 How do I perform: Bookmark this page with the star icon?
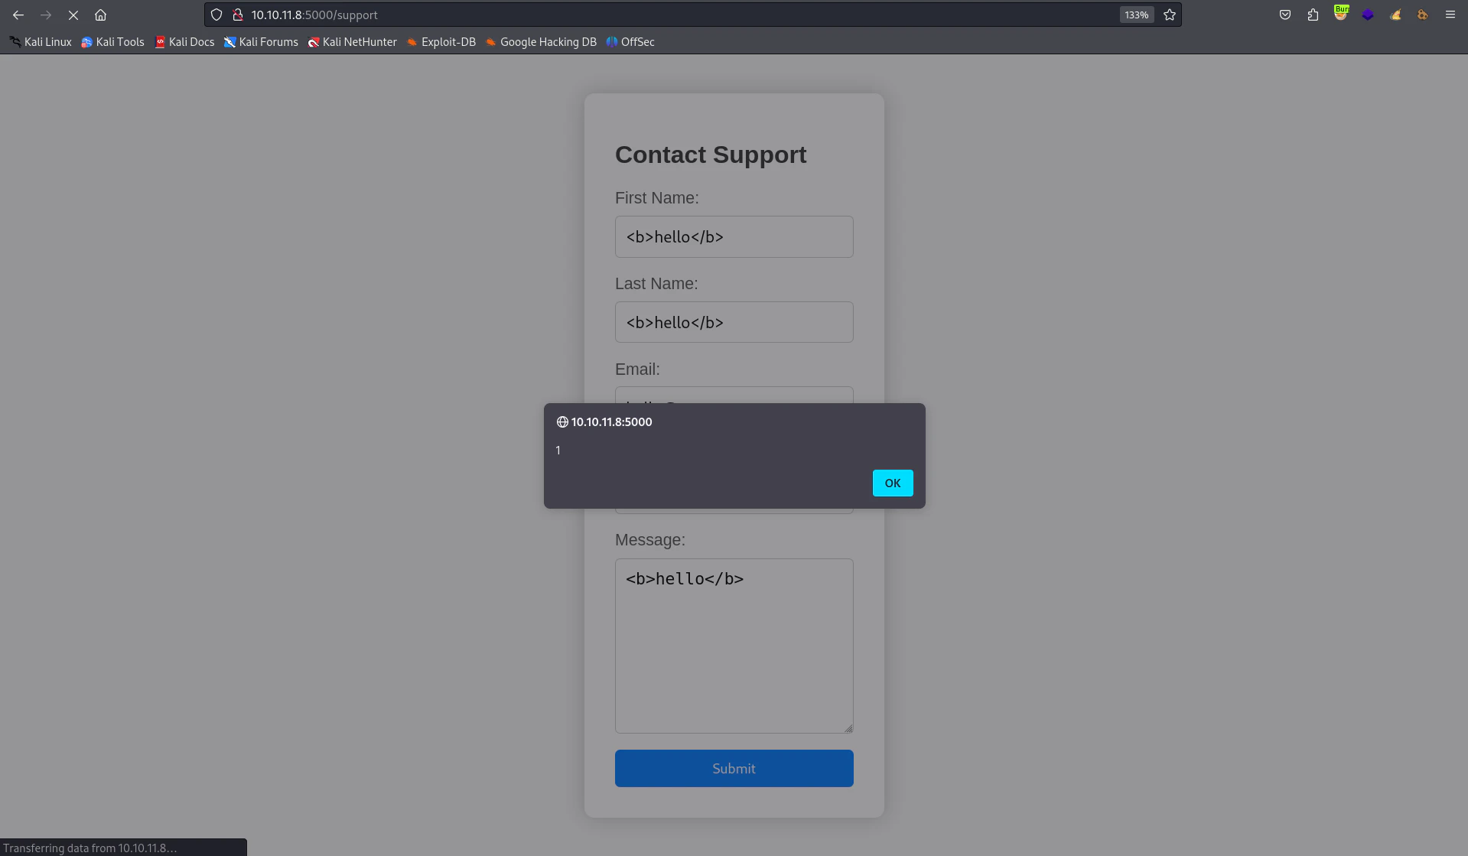click(x=1170, y=15)
